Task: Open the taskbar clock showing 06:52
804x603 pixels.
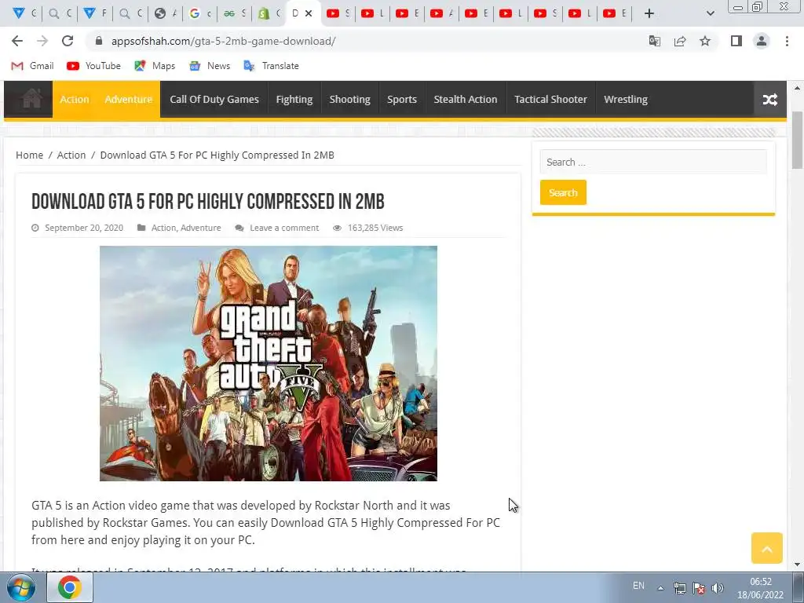Action: 760,588
